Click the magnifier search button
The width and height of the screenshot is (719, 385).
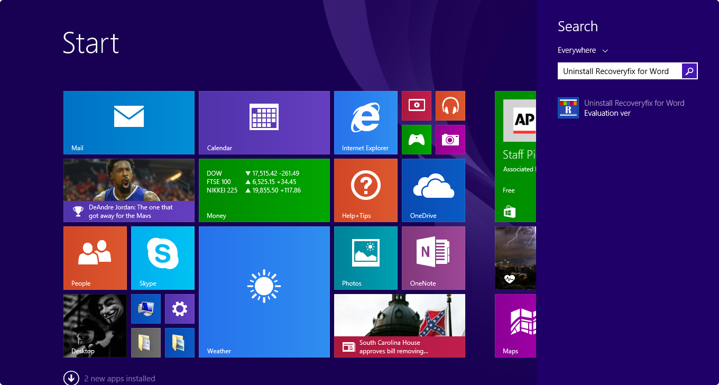click(x=689, y=71)
